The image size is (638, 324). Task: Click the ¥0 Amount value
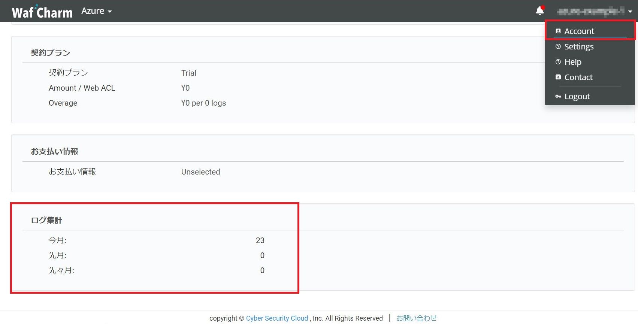[x=185, y=88]
